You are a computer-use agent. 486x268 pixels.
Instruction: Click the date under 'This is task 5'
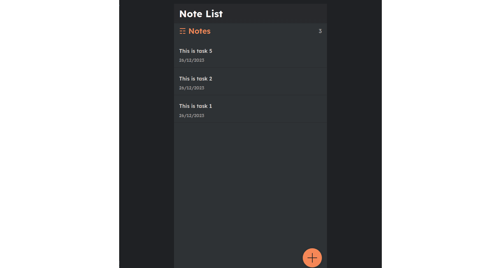(x=192, y=60)
